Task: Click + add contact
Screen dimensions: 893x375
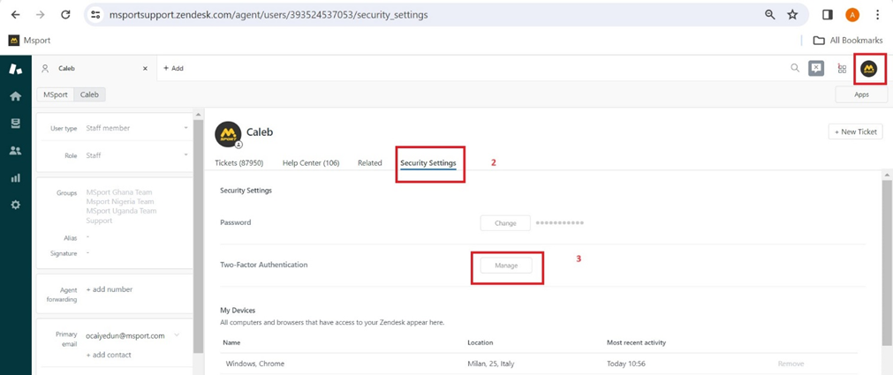Action: (x=109, y=355)
